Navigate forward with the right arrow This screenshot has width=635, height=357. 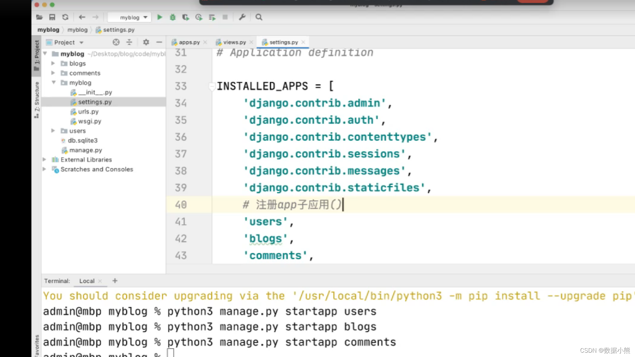tap(95, 17)
